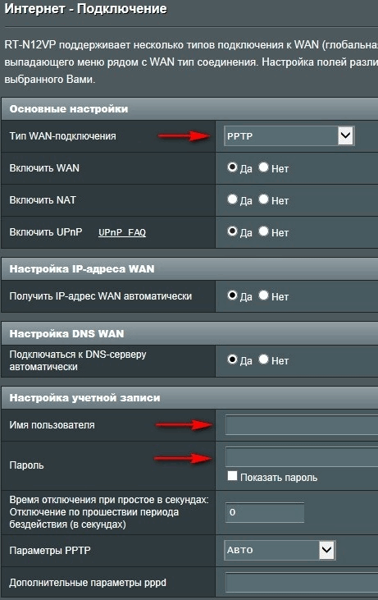Viewport: 378px width, 600px height.
Task: Expand the Параметры PPTP Авто dropdown
Action: coord(280,550)
